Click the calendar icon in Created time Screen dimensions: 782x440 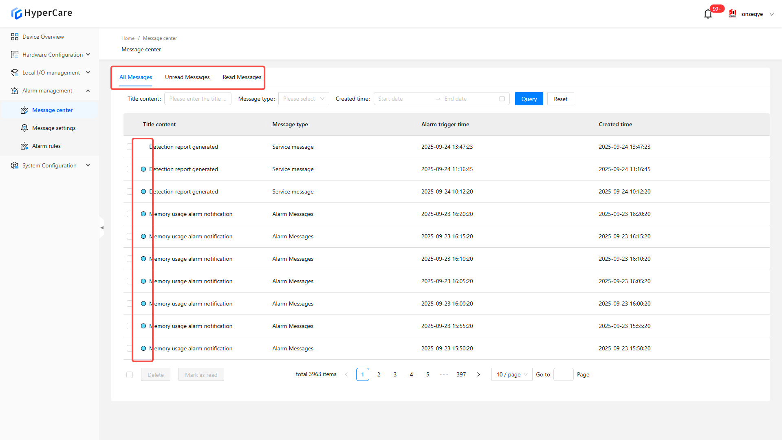(x=502, y=99)
